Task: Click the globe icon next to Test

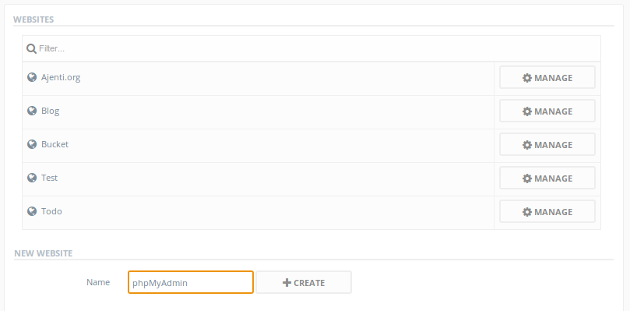Action: (x=32, y=178)
